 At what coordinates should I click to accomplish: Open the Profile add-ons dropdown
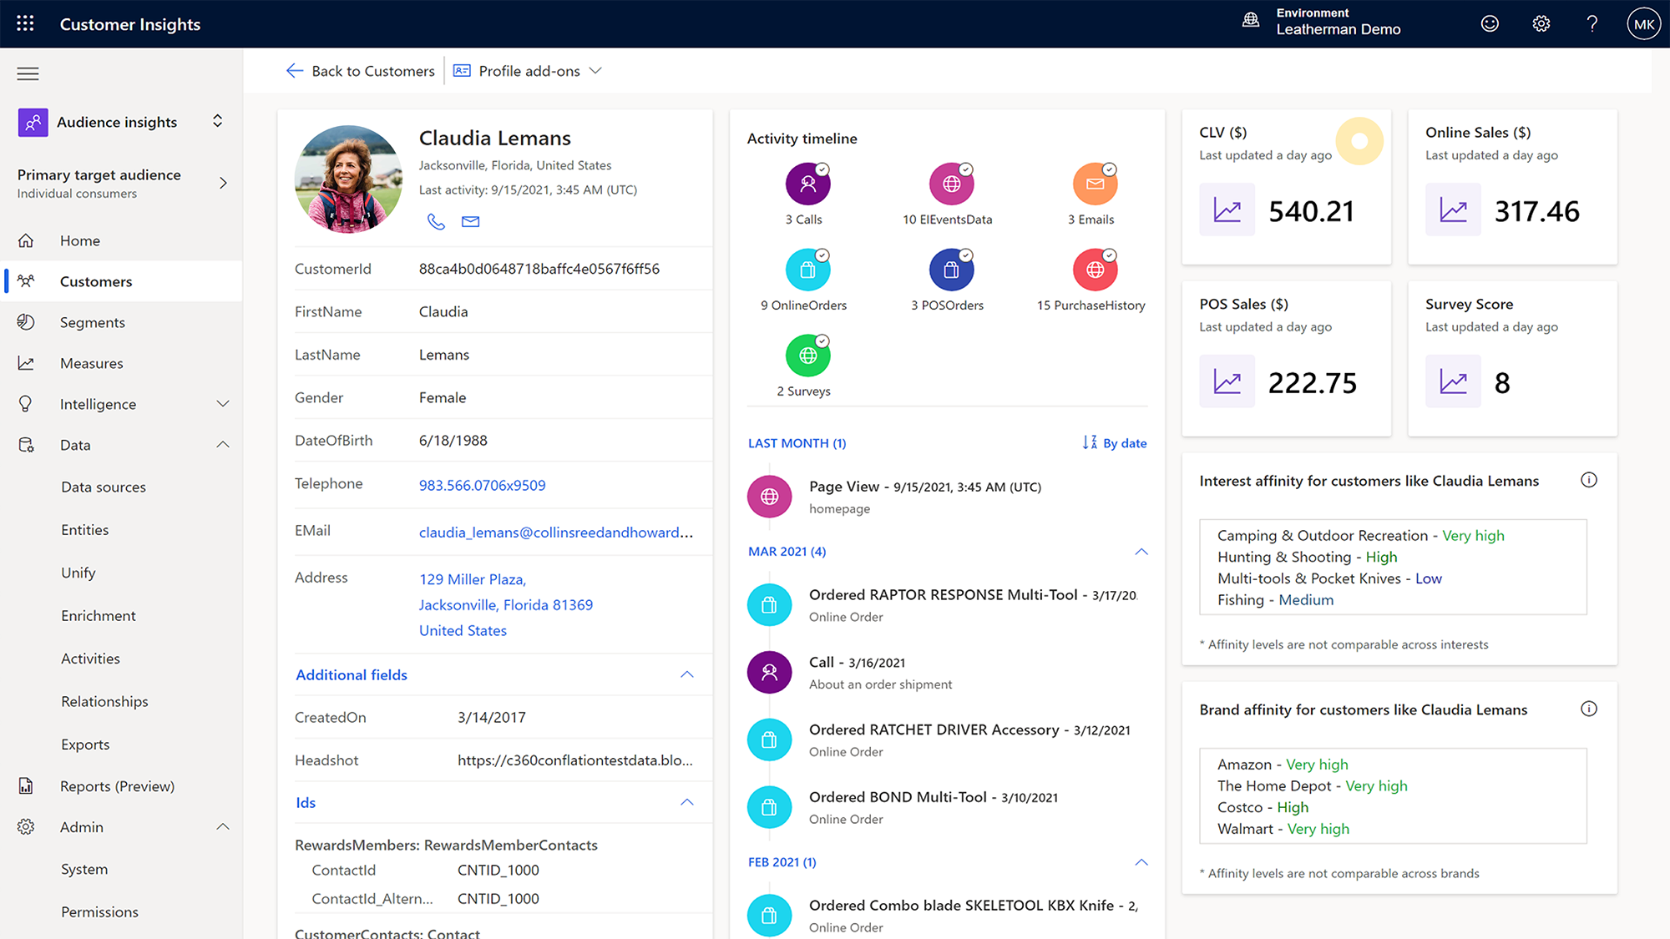point(529,71)
